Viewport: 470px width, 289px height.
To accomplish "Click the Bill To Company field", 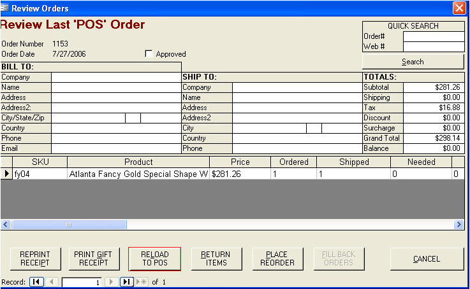I will (116, 77).
